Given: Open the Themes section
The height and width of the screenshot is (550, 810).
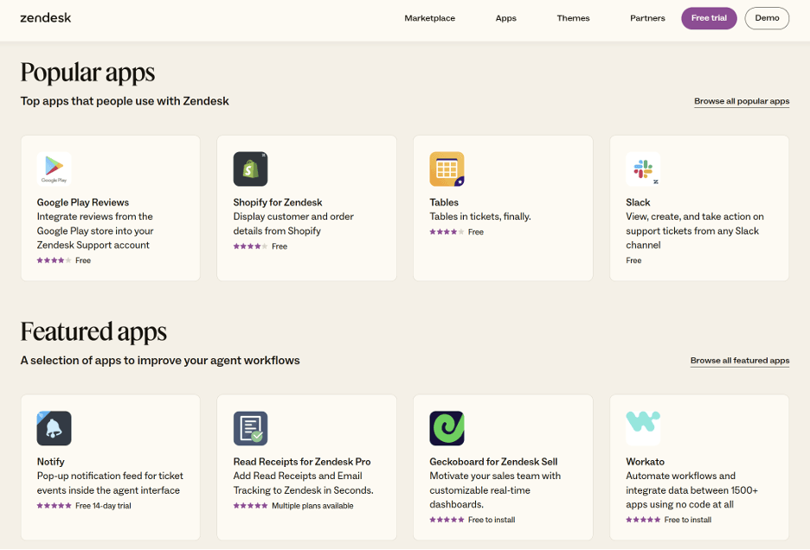Looking at the screenshot, I should 573,17.
